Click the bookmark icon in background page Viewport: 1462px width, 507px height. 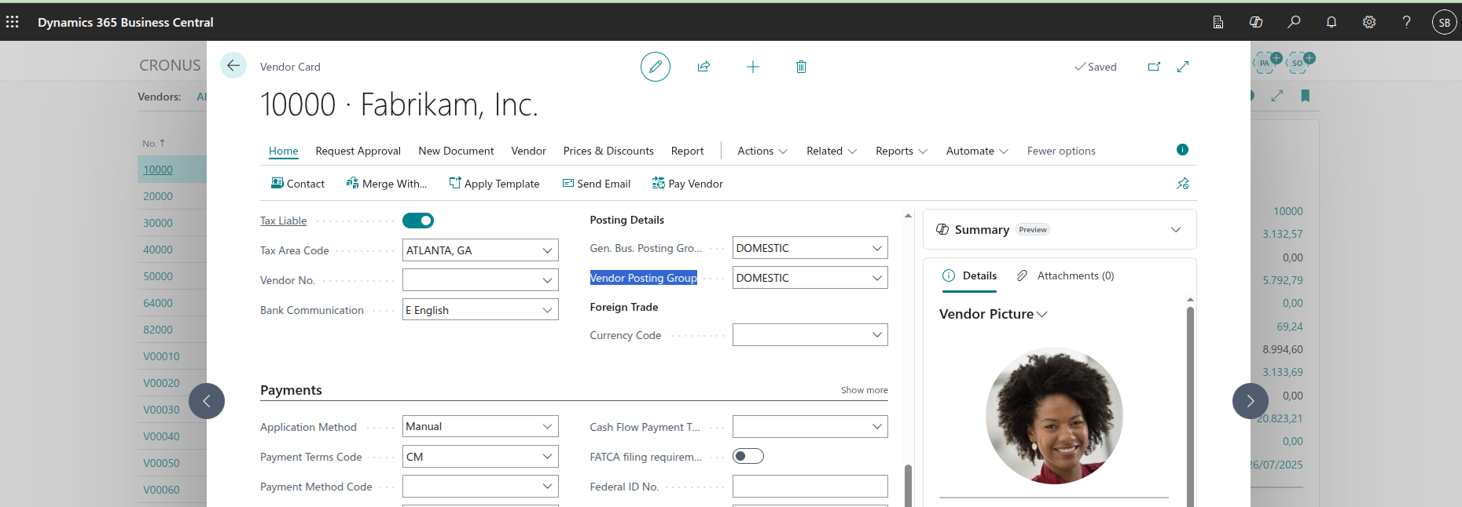click(1306, 96)
